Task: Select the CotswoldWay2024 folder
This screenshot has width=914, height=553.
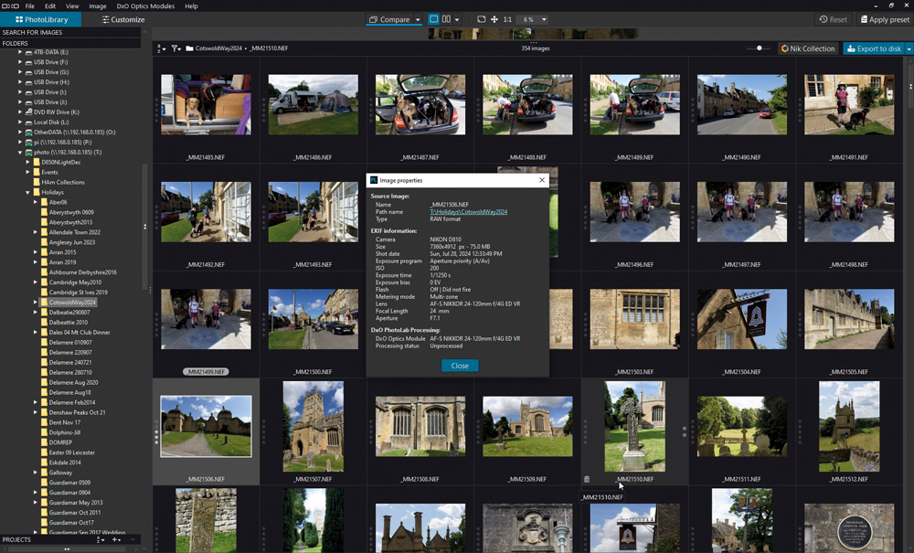Action: (72, 303)
